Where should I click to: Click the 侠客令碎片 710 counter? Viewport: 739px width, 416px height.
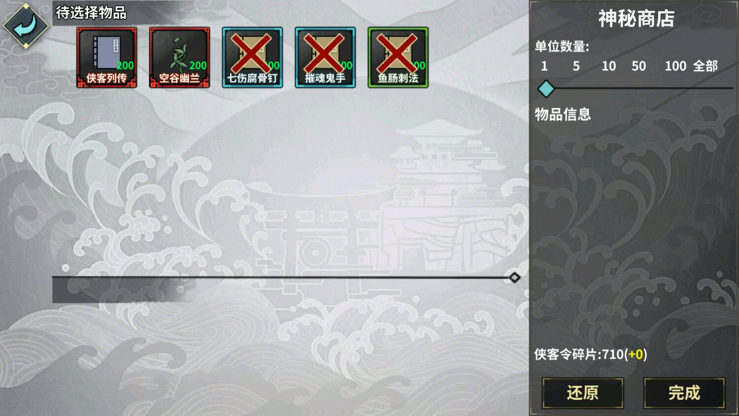[591, 354]
